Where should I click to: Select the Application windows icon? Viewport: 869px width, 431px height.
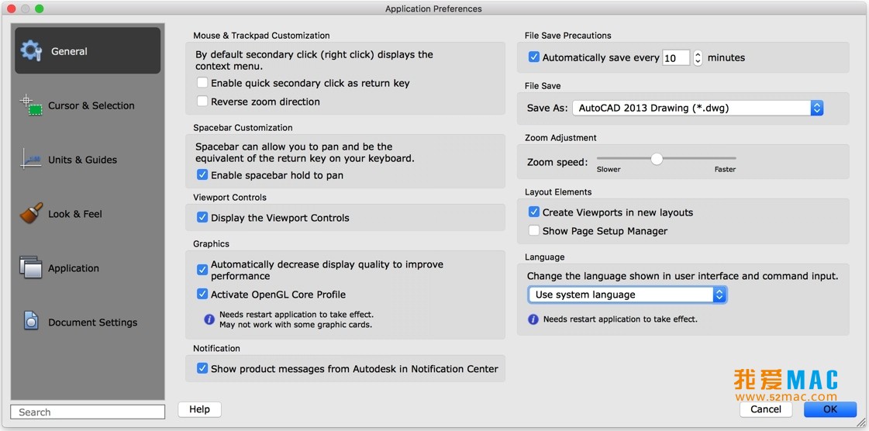point(31,267)
